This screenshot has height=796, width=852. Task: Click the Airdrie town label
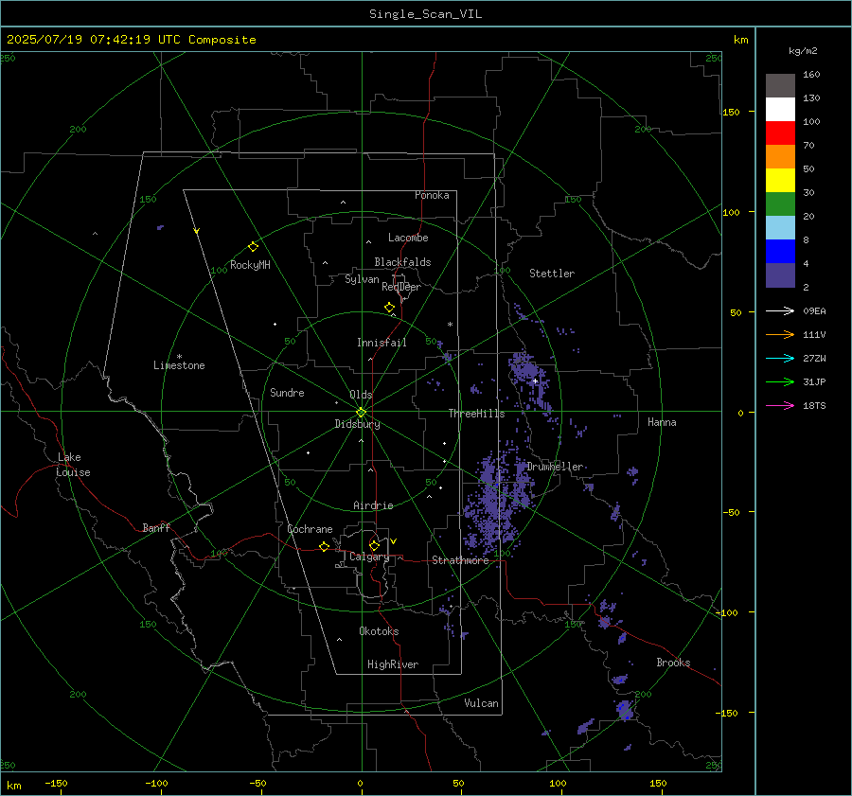[x=373, y=505]
